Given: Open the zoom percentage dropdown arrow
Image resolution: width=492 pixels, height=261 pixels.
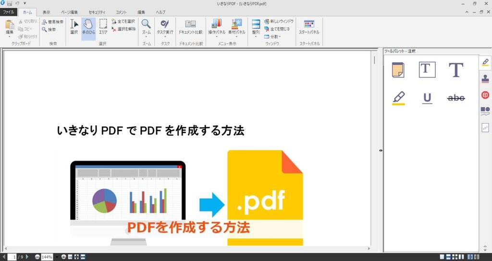Looking at the screenshot, I should (x=57, y=257).
